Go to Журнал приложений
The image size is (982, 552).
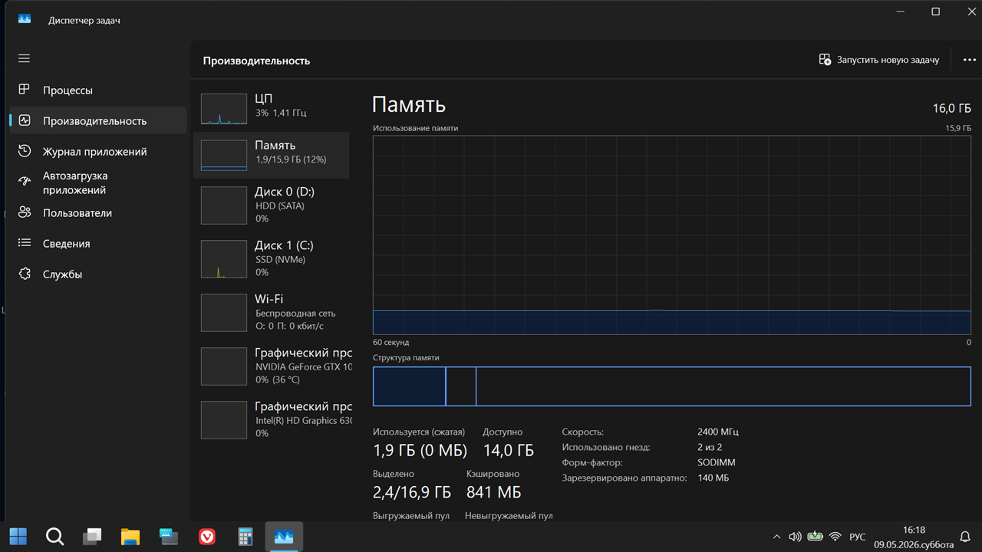click(97, 151)
